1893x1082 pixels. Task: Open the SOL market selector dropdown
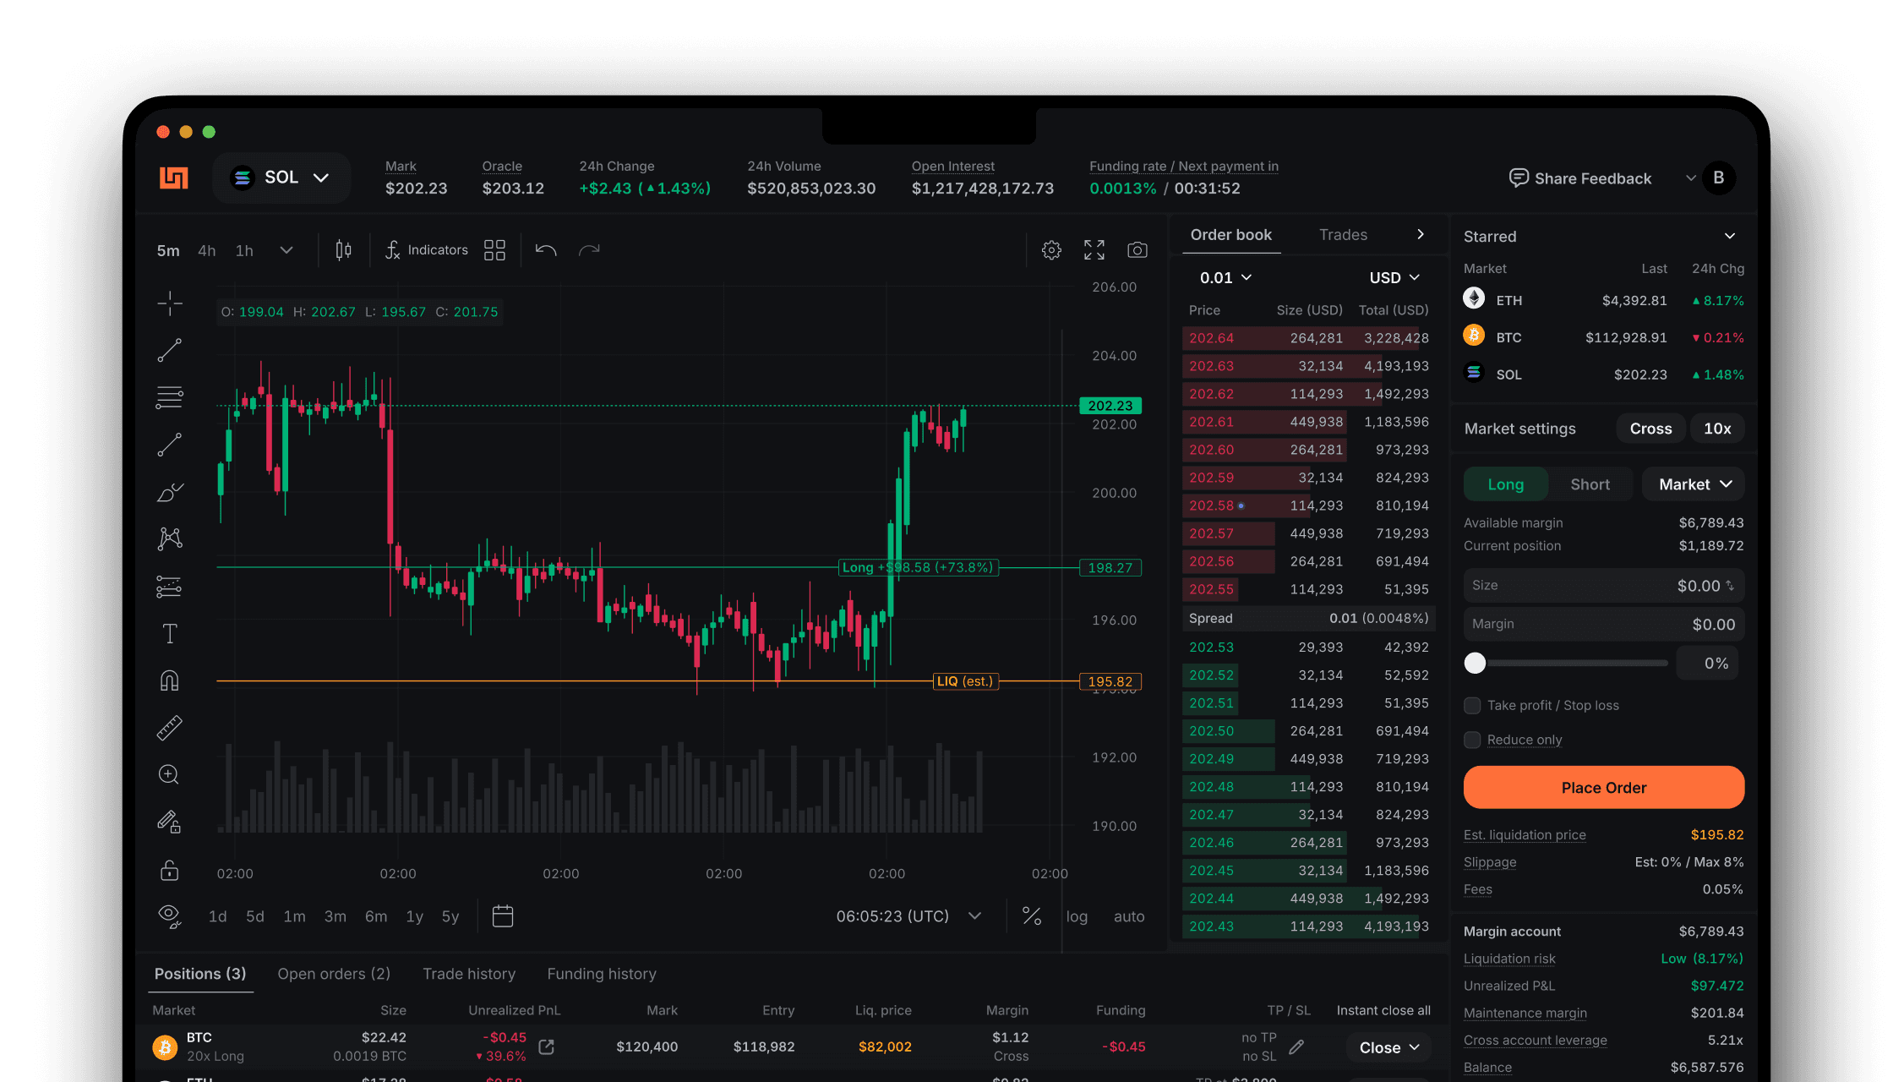pyautogui.click(x=281, y=178)
